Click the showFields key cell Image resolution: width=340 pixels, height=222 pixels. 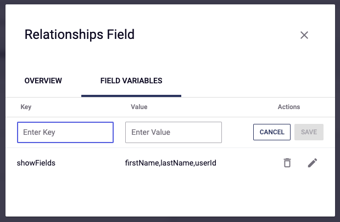(36, 163)
